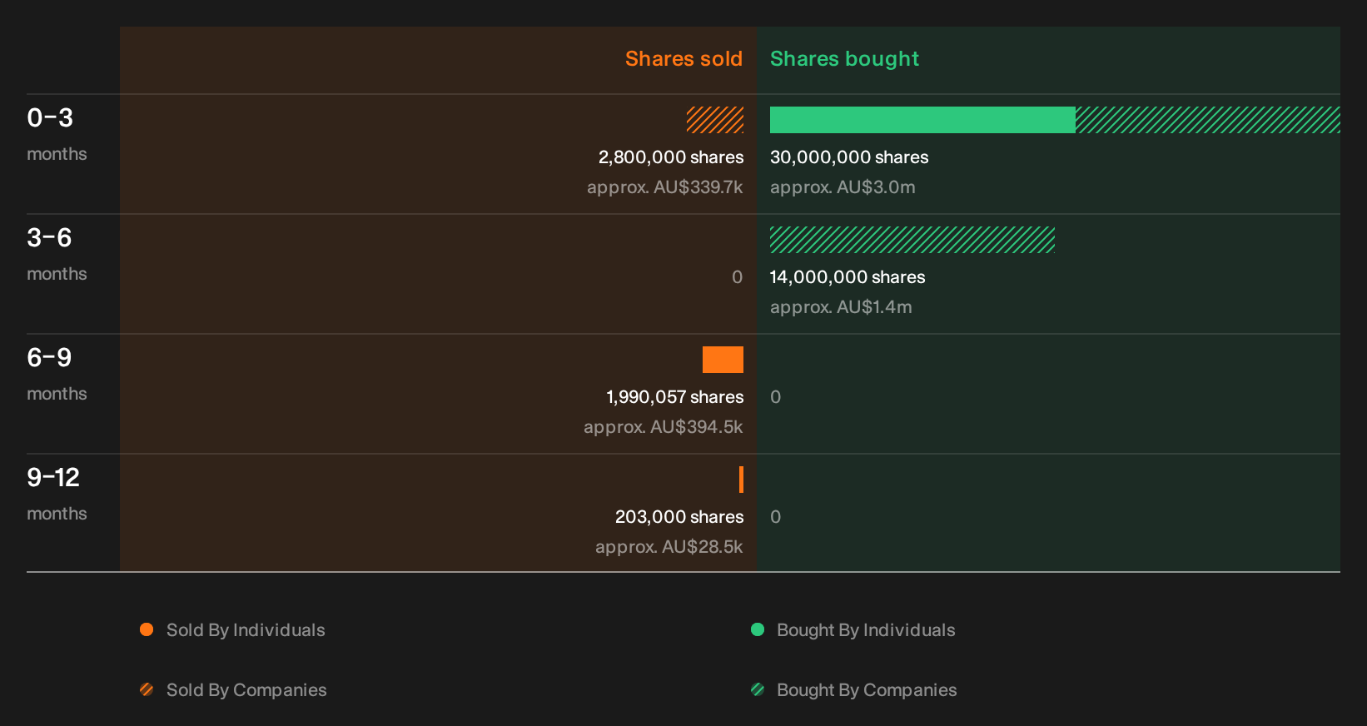
Task: Click the 1,990,057 shares value
Action: tap(674, 397)
